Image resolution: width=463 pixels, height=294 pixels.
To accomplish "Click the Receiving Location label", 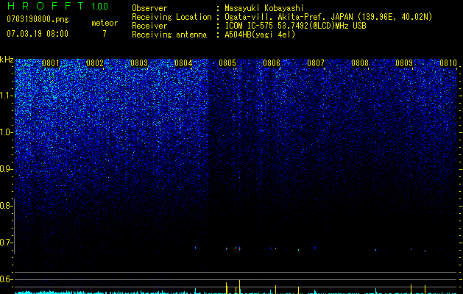I will (172, 17).
